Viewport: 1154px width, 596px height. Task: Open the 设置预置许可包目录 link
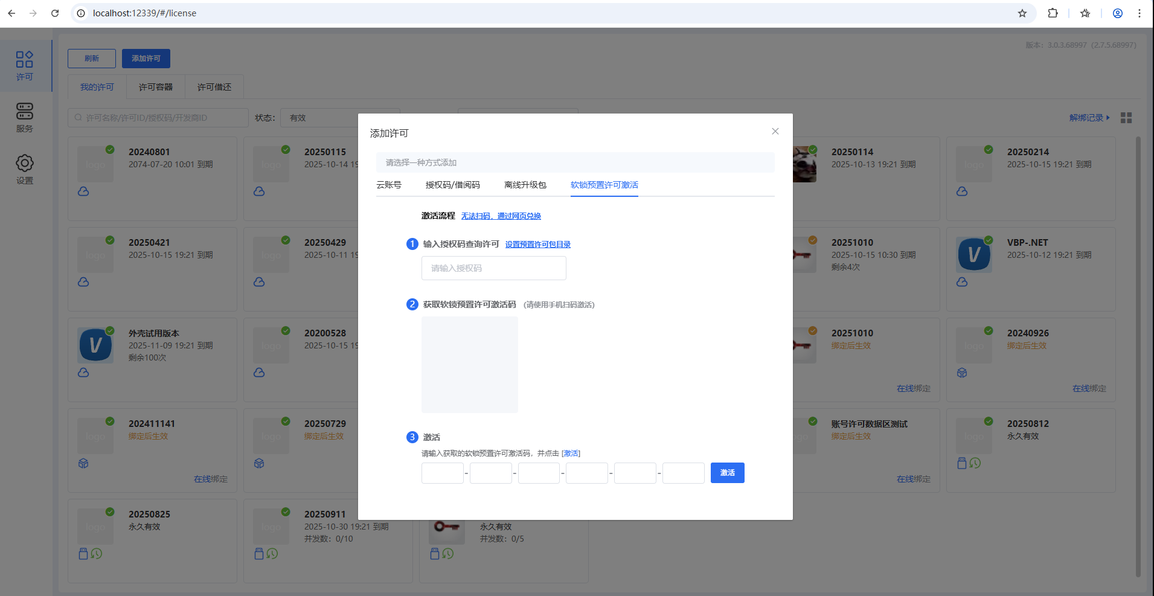click(x=538, y=245)
